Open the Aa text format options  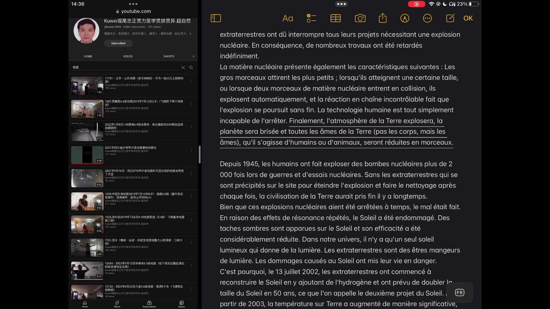click(x=288, y=18)
